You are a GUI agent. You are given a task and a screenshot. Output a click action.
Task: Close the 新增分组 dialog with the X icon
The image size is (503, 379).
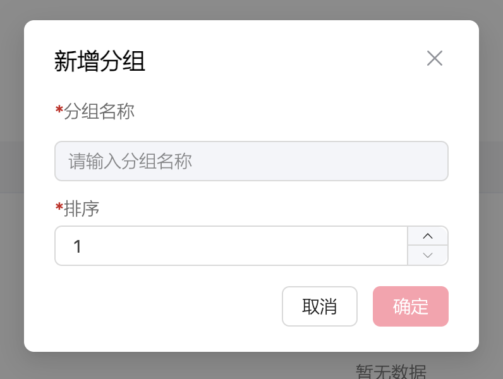click(435, 59)
